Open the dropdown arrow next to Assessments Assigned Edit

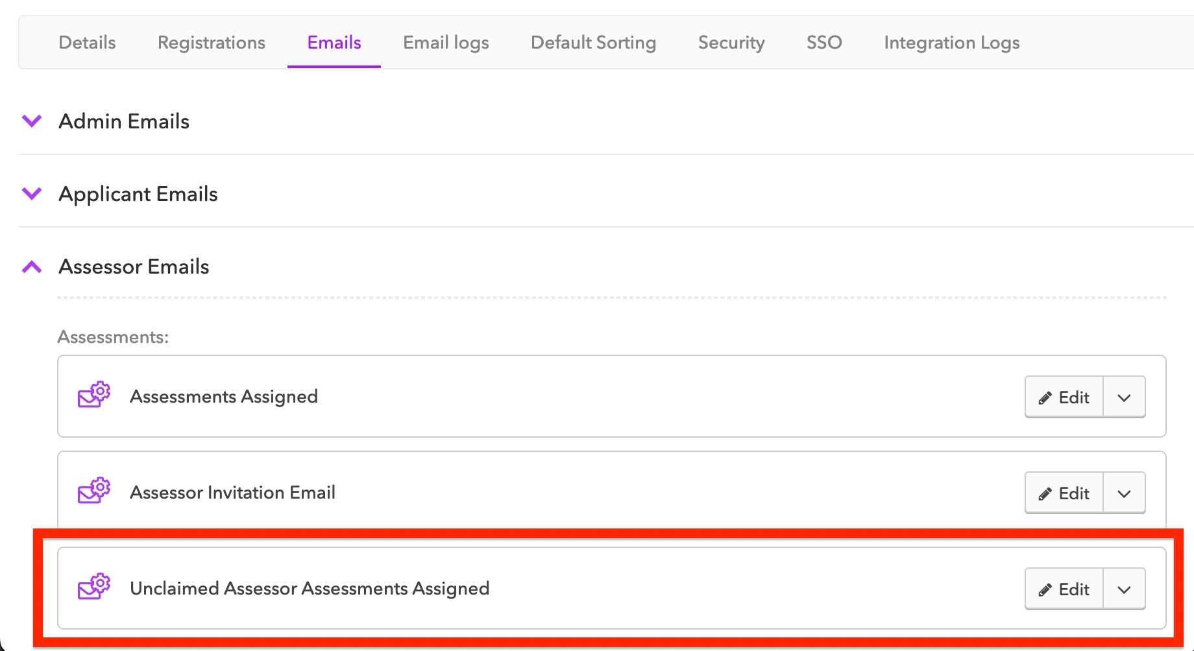[x=1124, y=397]
